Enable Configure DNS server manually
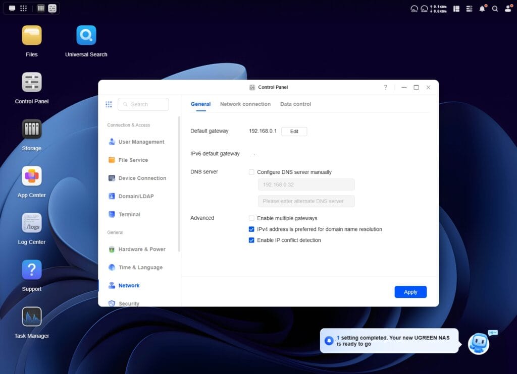The width and height of the screenshot is (517, 374). (251, 172)
